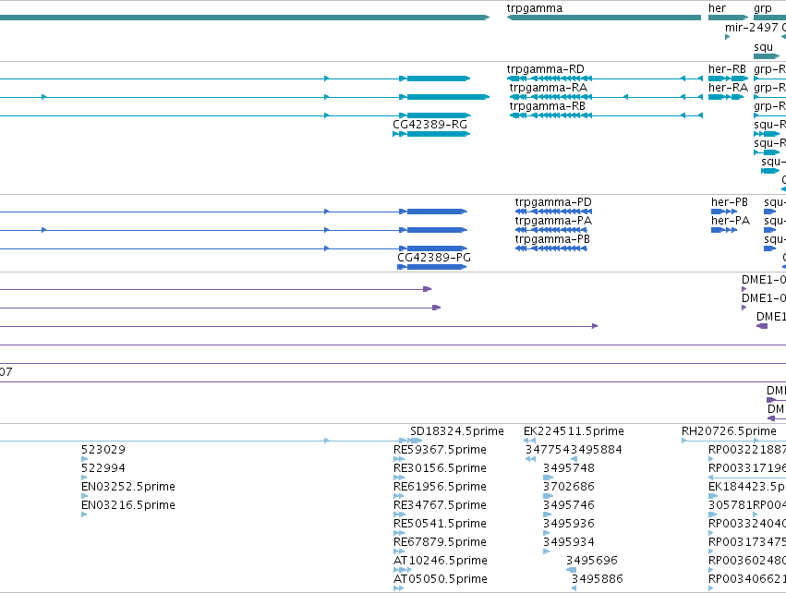Click the 3495886 feature label
This screenshot has height=593, width=786.
pos(598,580)
